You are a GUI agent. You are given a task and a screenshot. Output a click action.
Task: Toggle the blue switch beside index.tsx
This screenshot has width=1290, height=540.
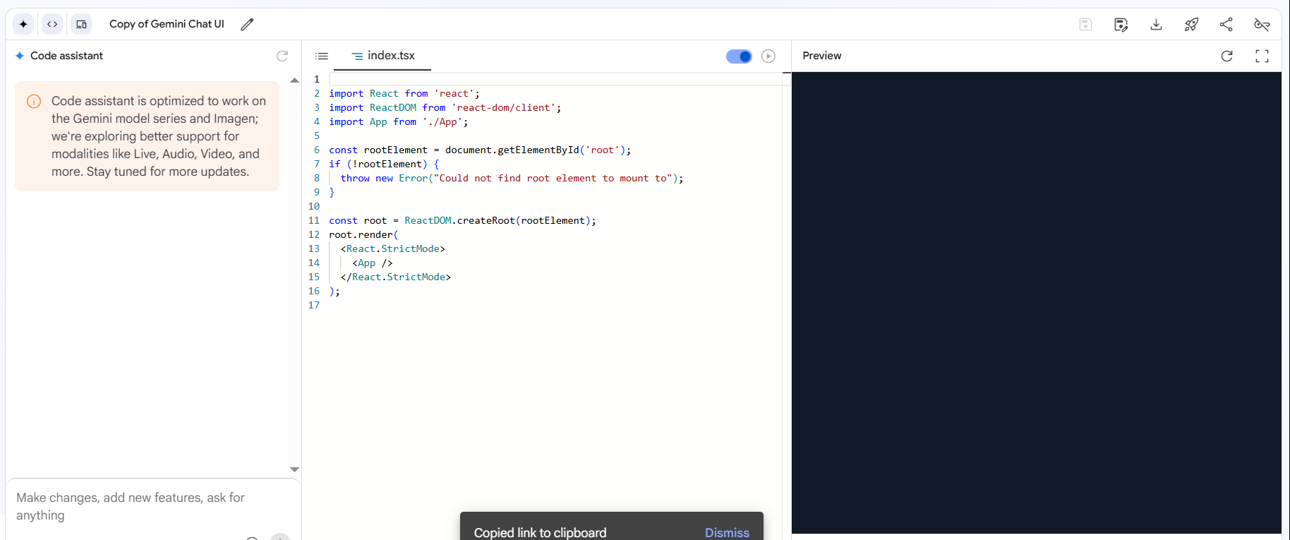coord(739,56)
